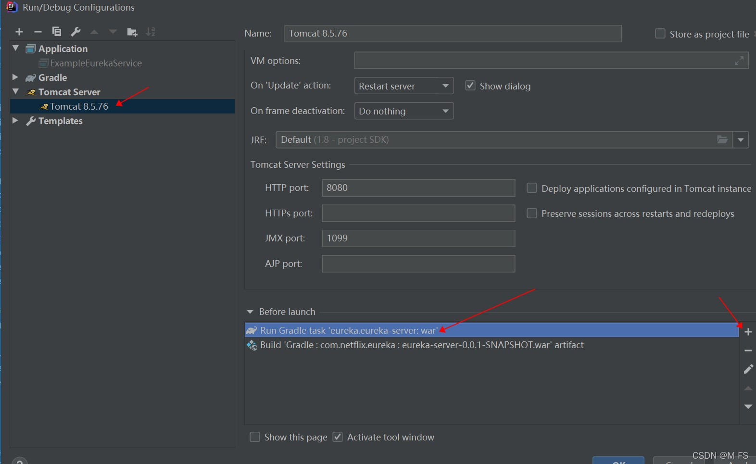Expand VM options field editor
756x464 pixels.
pos(739,61)
